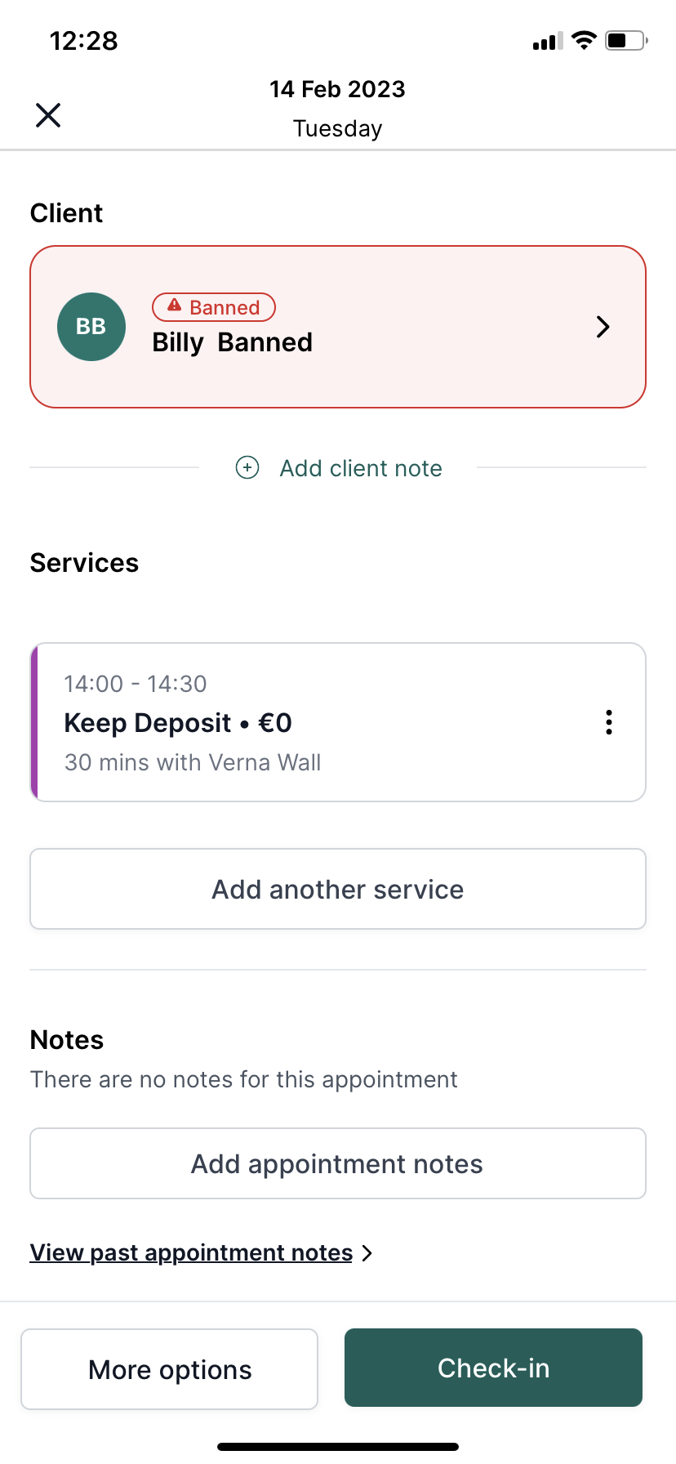Select the Keep Deposit service card

(338, 722)
